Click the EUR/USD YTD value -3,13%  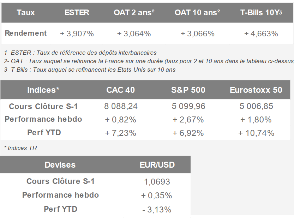click(157, 210)
